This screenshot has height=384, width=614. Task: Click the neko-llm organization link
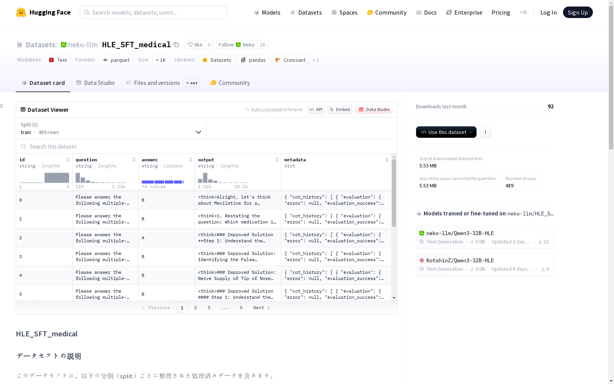click(83, 45)
